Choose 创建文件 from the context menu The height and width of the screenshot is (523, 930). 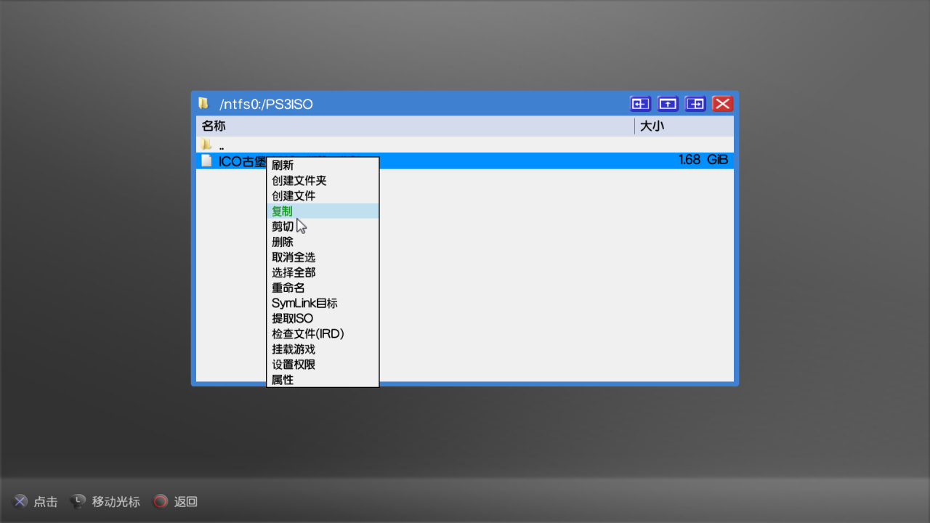(x=323, y=196)
